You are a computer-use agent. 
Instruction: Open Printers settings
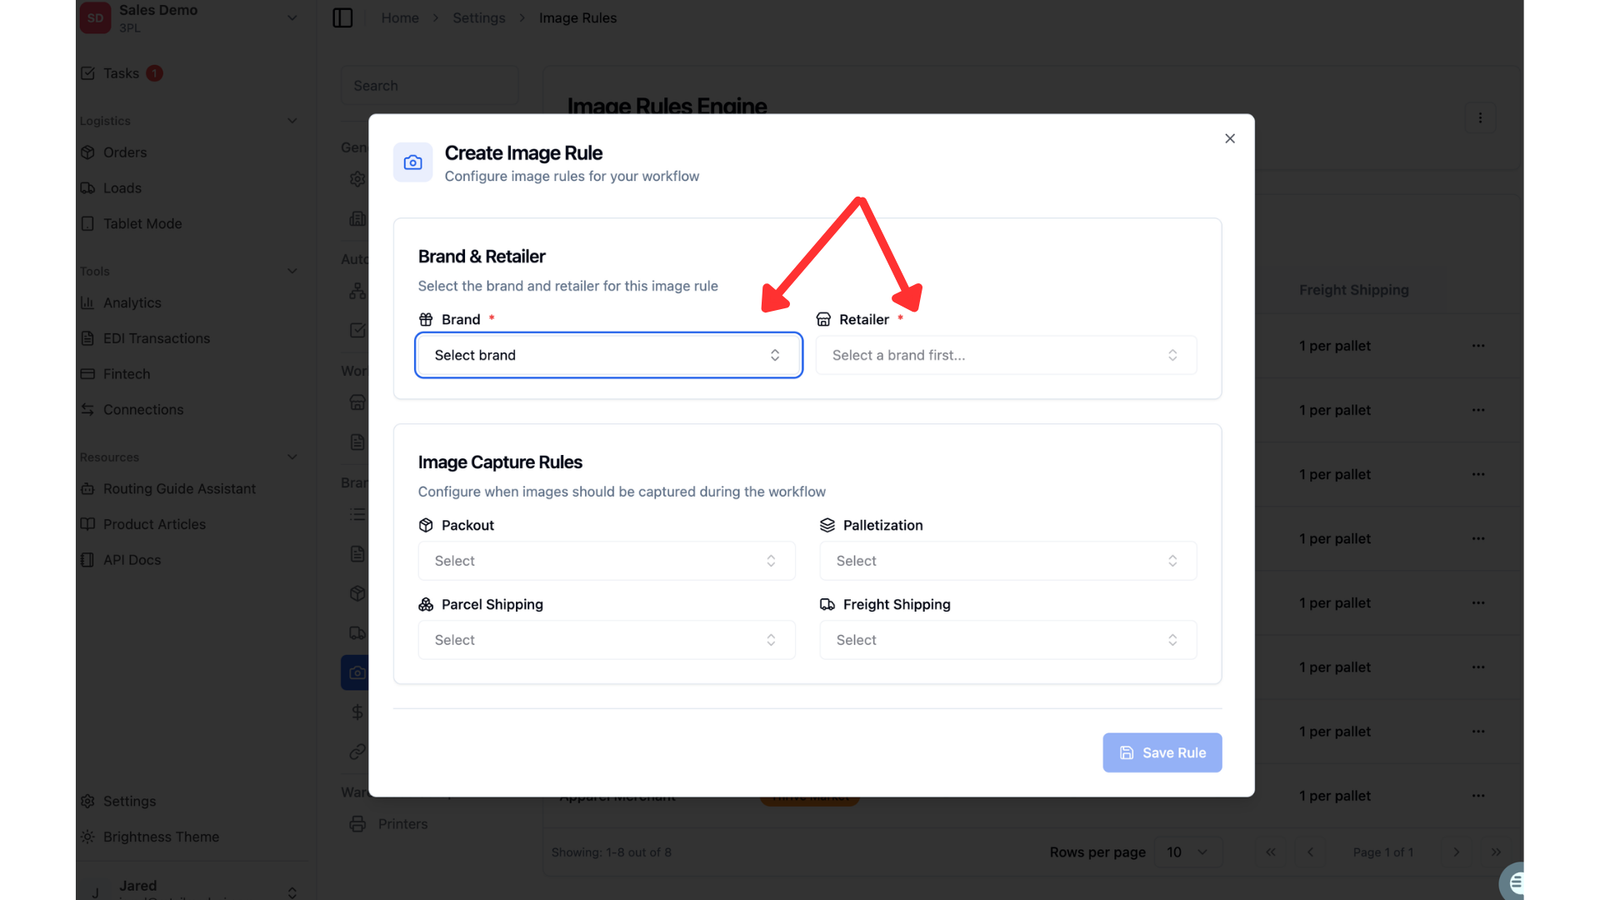pyautogui.click(x=389, y=823)
